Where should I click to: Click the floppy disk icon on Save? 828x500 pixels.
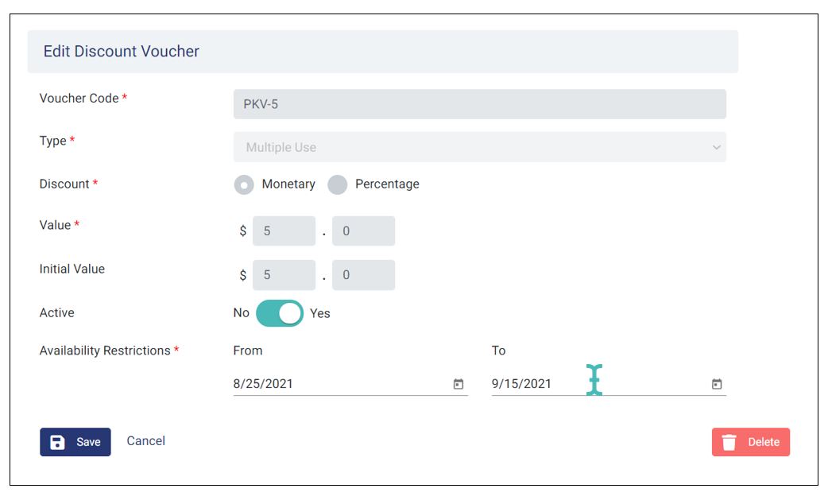57,442
